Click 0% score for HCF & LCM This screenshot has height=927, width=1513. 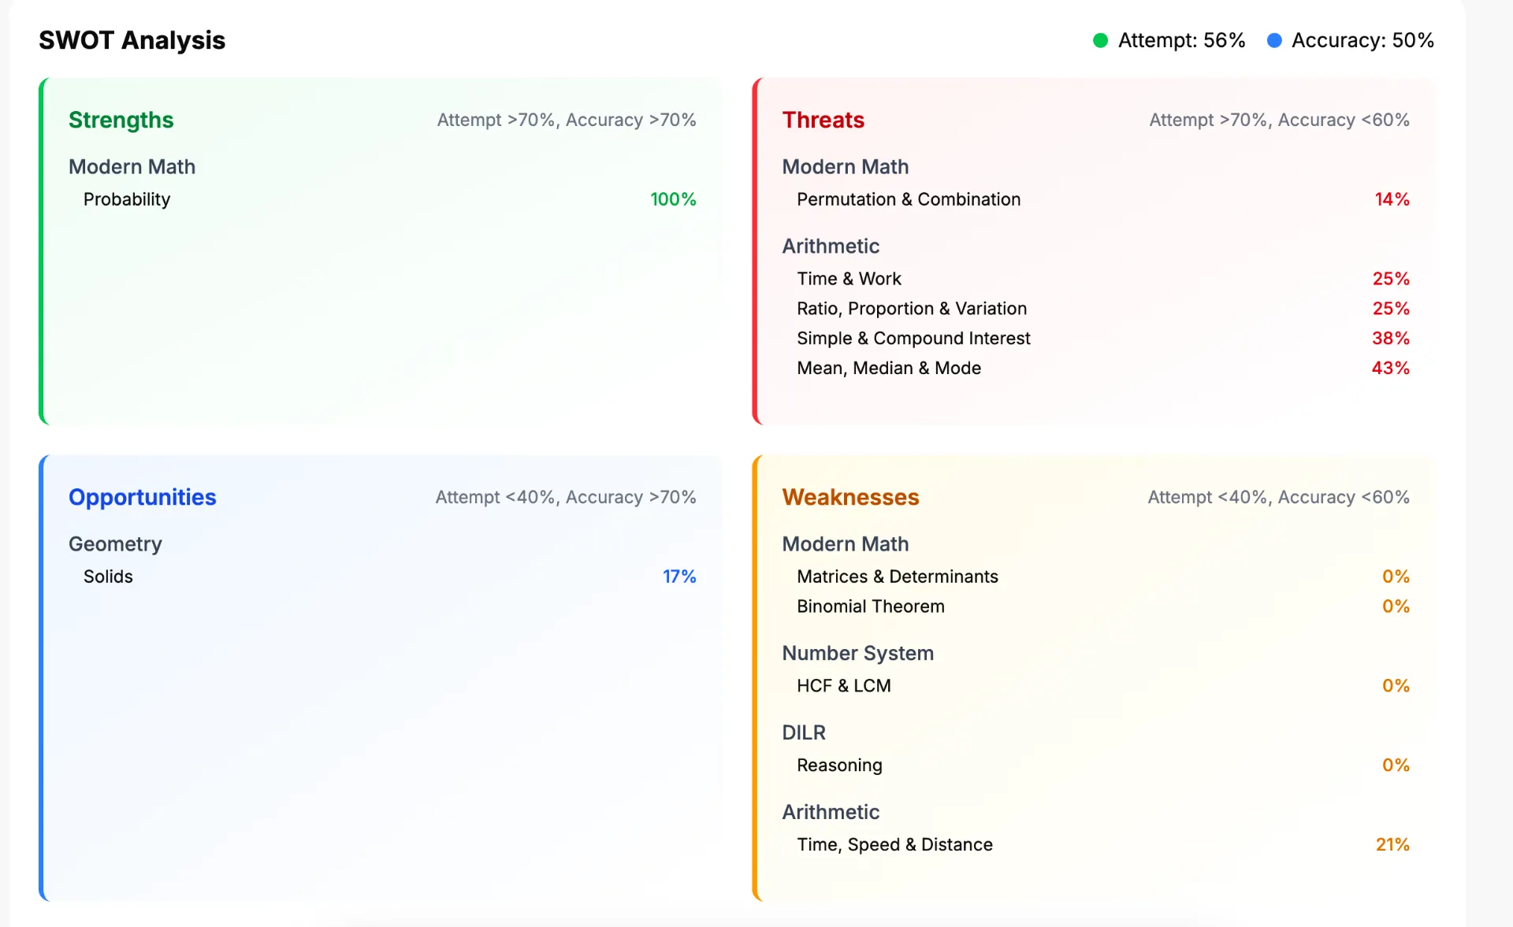(x=1396, y=686)
